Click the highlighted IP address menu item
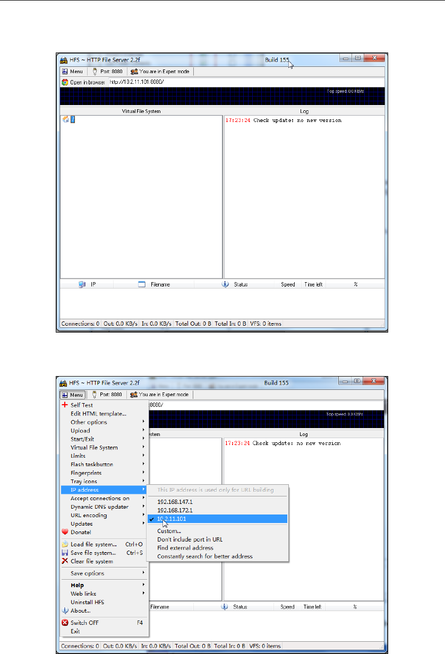 (104, 490)
